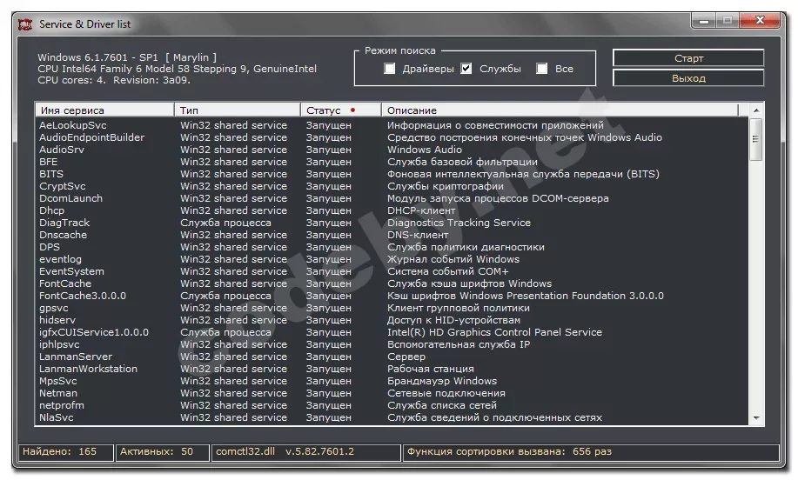Screen dimensions: 798x480
Task: Select the Dnscache service row
Action: point(392,235)
